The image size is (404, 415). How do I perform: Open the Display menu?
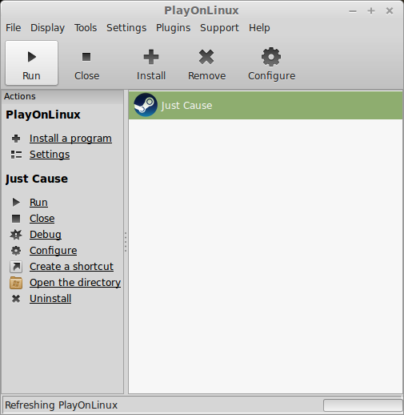[47, 28]
